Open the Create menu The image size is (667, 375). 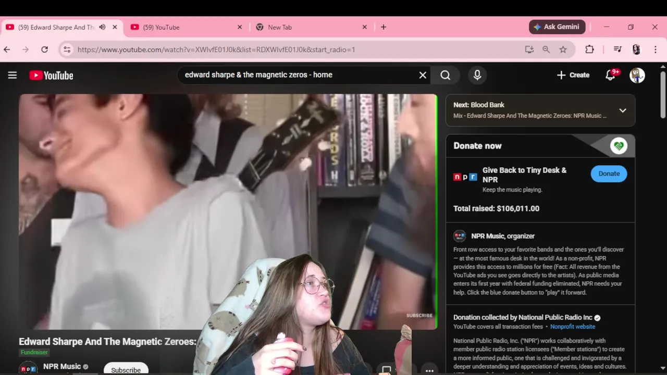573,75
